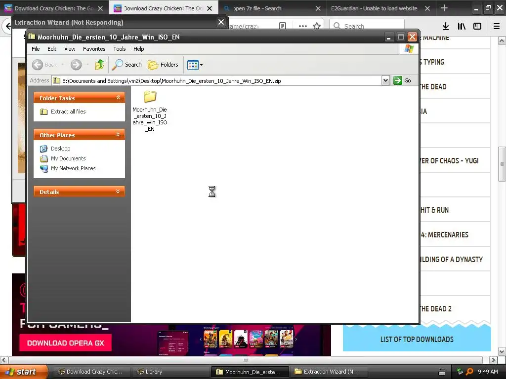506x379 pixels.
Task: Click the browser Search box
Action: coord(367,26)
